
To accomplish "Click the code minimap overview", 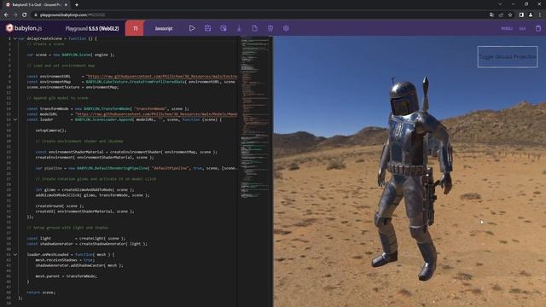I will coord(255,119).
